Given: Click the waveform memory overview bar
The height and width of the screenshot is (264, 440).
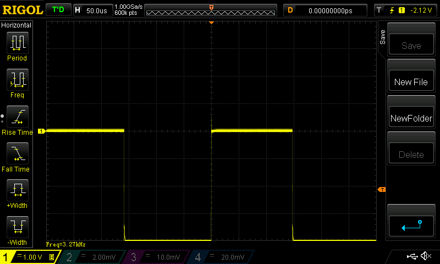Looking at the screenshot, I should pyautogui.click(x=211, y=10).
